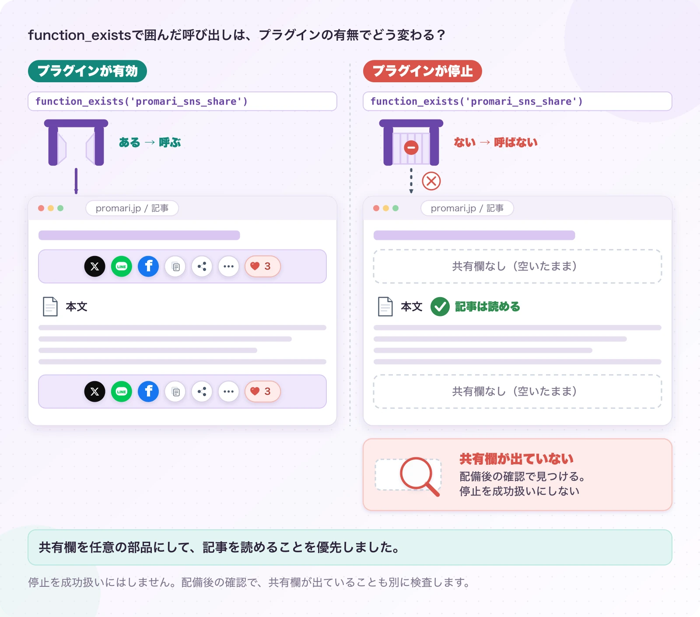The width and height of the screenshot is (700, 617).
Task: Select the copy icon in the share bar below the article body
Action: point(175,392)
